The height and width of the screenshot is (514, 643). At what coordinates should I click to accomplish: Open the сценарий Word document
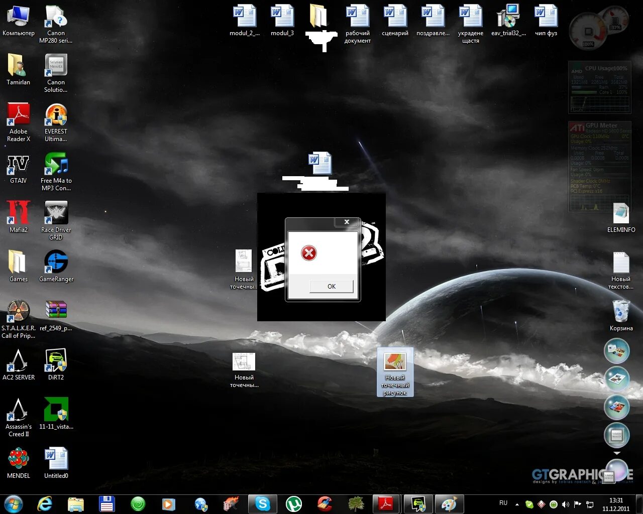point(395,21)
